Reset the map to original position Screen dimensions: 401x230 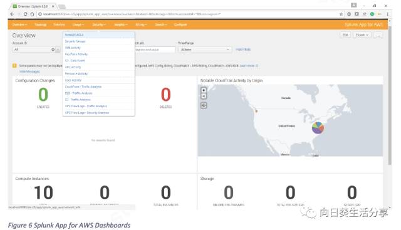204,105
